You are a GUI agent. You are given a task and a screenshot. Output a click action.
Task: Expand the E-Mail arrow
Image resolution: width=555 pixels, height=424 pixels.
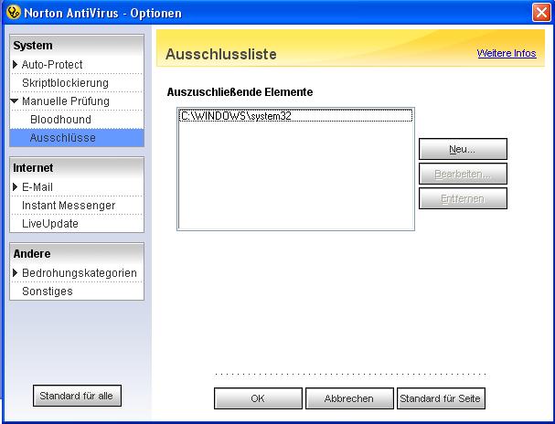16,187
